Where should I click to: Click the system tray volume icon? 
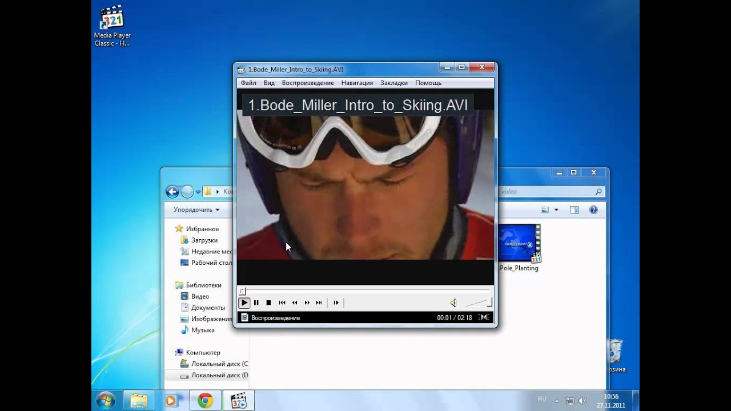(x=583, y=401)
